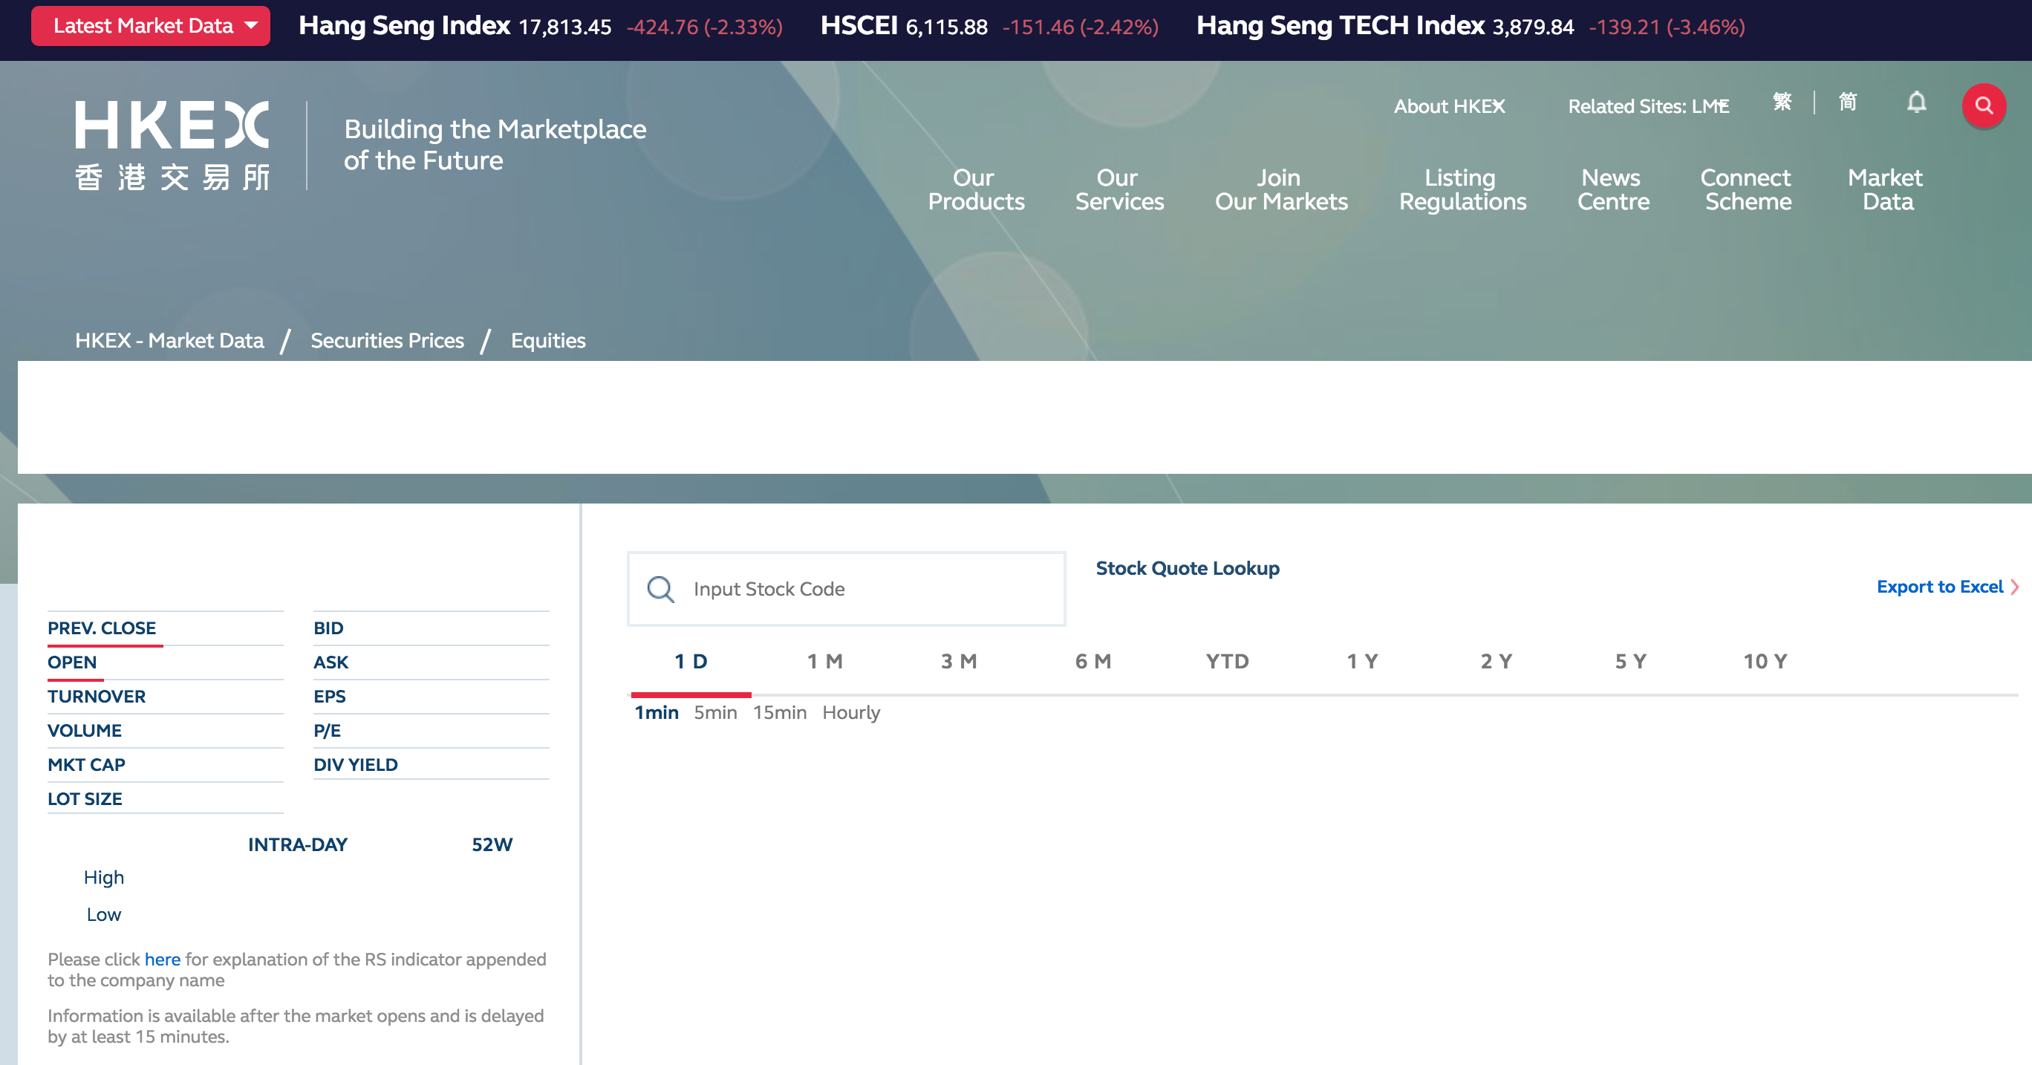This screenshot has height=1065, width=2032.
Task: Click HSCEI ticker entry
Action: coord(989,26)
